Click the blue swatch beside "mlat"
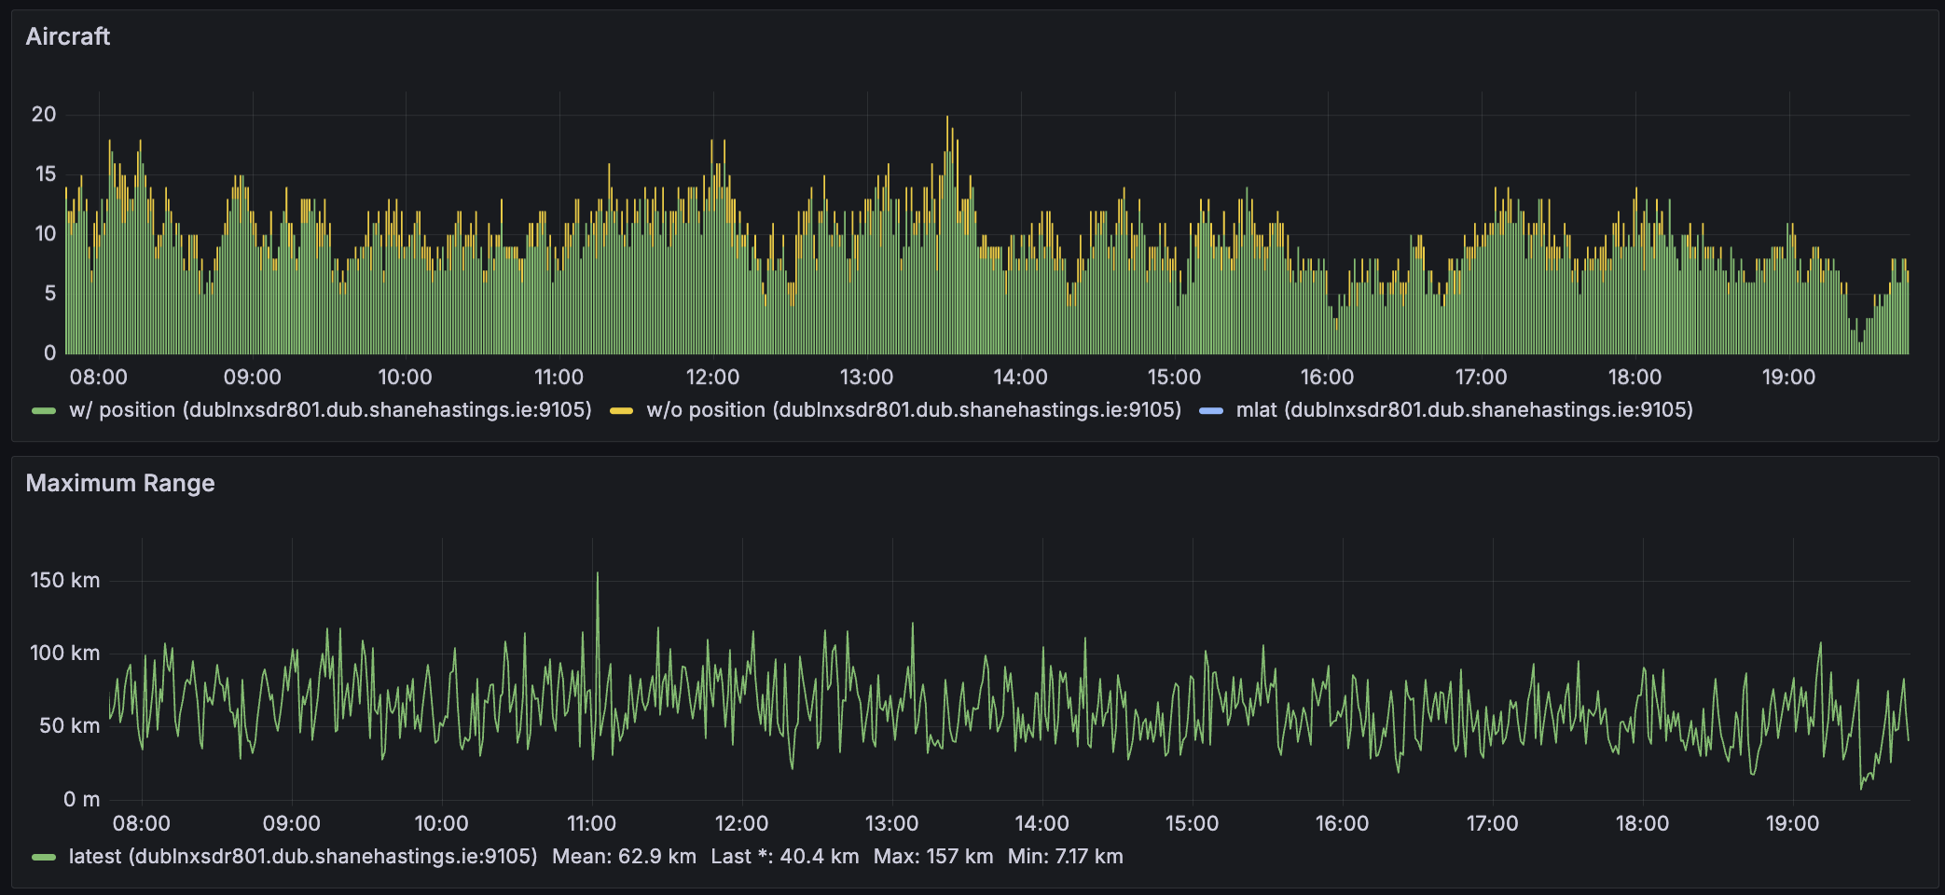 click(1214, 410)
